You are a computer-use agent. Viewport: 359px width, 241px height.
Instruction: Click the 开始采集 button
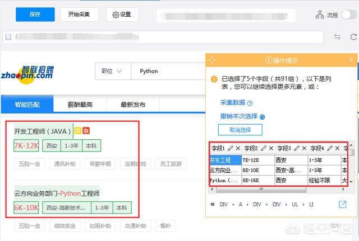coord(79,15)
